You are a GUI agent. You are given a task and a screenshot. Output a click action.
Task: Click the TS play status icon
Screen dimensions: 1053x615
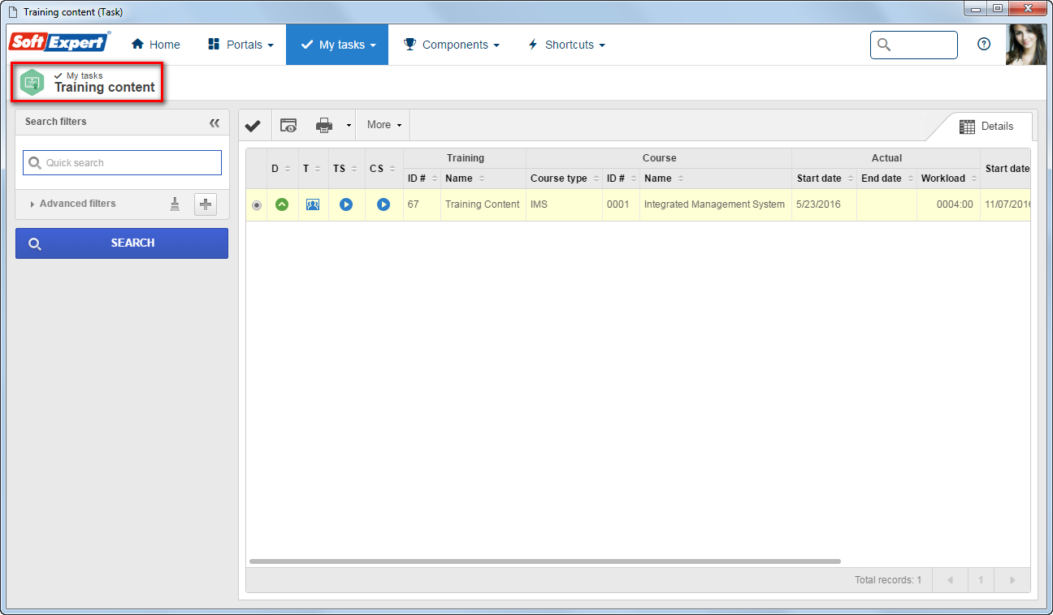(x=346, y=204)
